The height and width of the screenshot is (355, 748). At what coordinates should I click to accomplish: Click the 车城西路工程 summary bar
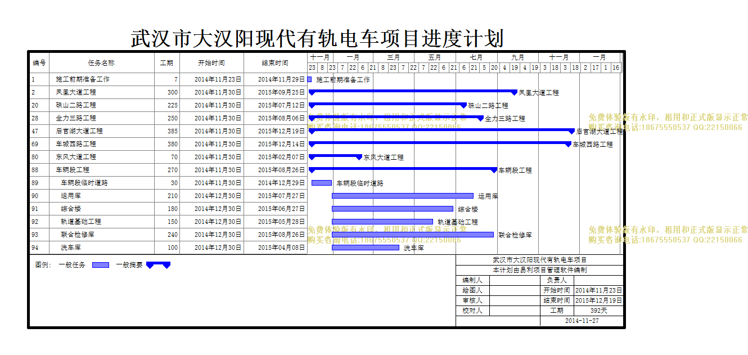point(440,143)
